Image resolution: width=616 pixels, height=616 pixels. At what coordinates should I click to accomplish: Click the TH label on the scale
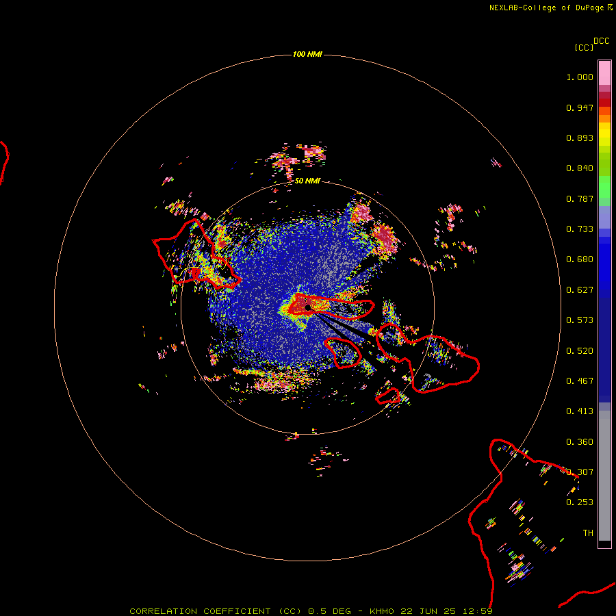point(588,532)
